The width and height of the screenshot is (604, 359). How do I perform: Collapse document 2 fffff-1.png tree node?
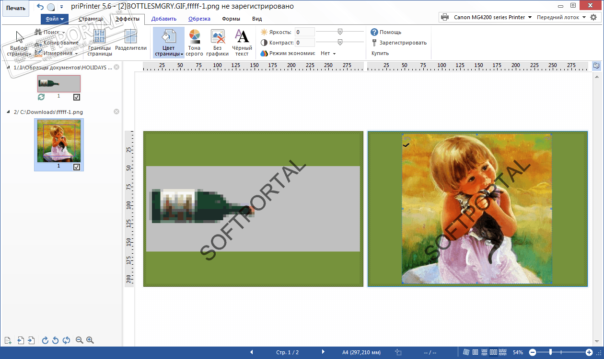[9, 112]
